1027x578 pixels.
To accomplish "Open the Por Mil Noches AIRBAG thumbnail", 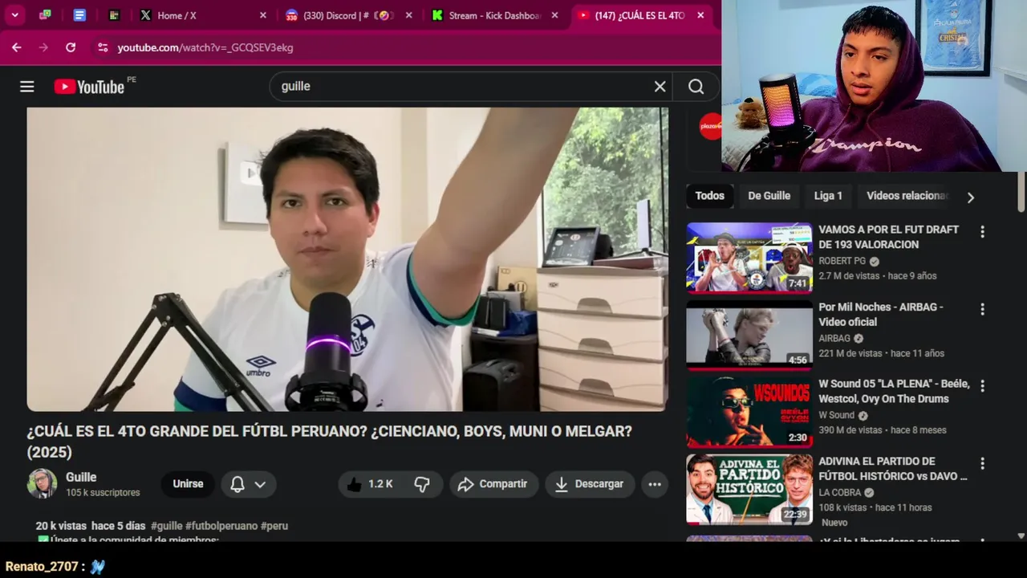I will [749, 335].
